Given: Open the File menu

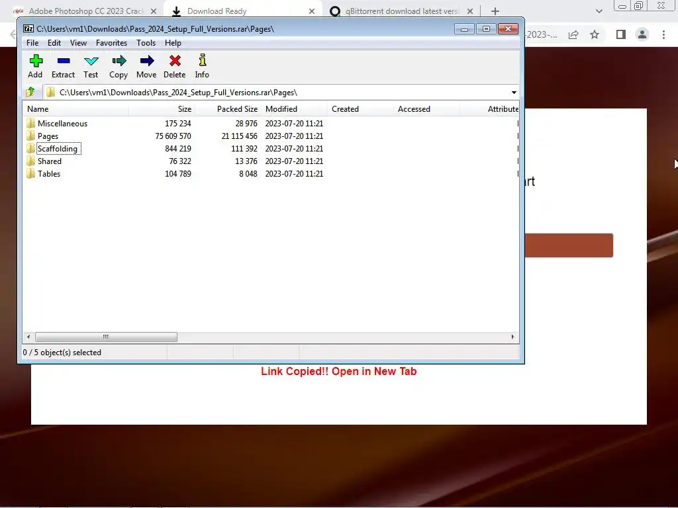Looking at the screenshot, I should [32, 43].
